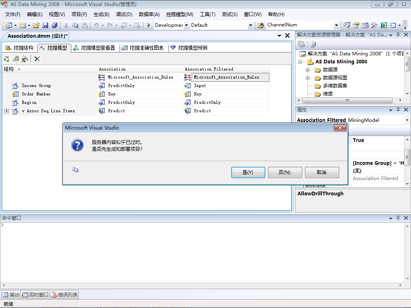Click the Save All toolbar icon
411x308 pixels.
coord(55,25)
